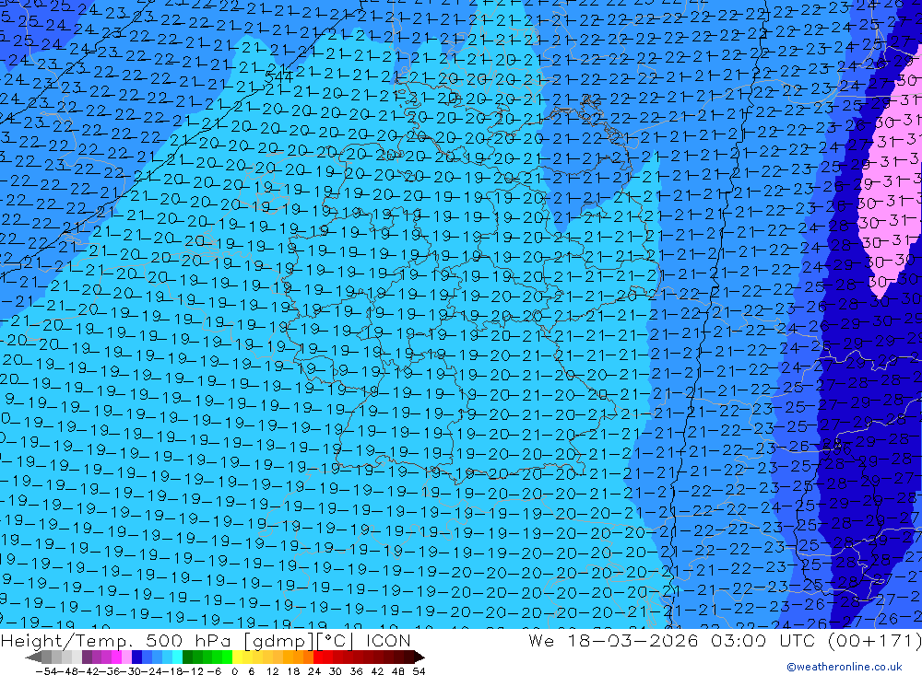Click the gray left arrow of the color legend

33,657
